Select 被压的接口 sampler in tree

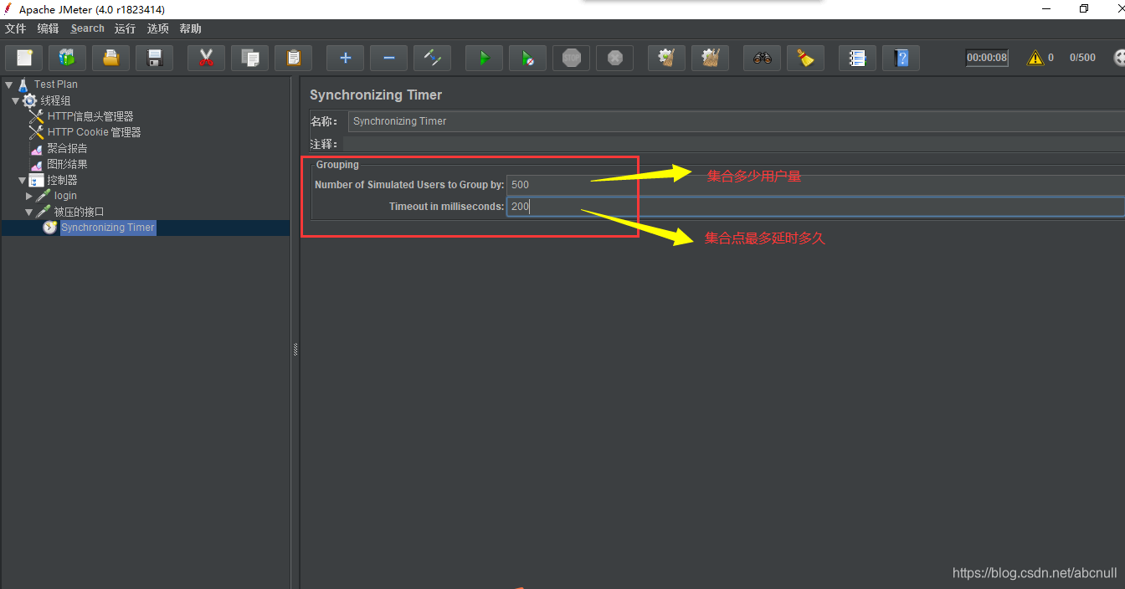pyautogui.click(x=80, y=212)
